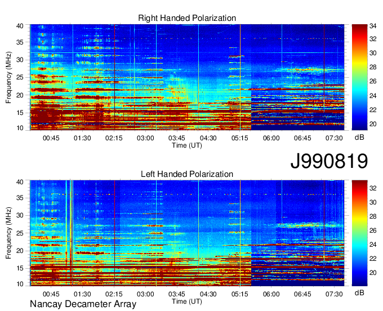Click 04:30 time tick on Right Handed plot
This screenshot has width=383, height=311.
[x=208, y=138]
